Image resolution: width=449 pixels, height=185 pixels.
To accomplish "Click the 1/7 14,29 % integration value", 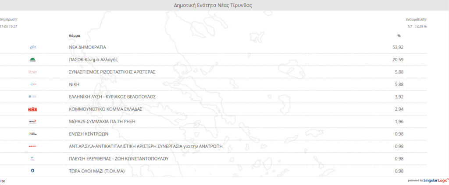I will (417, 27).
